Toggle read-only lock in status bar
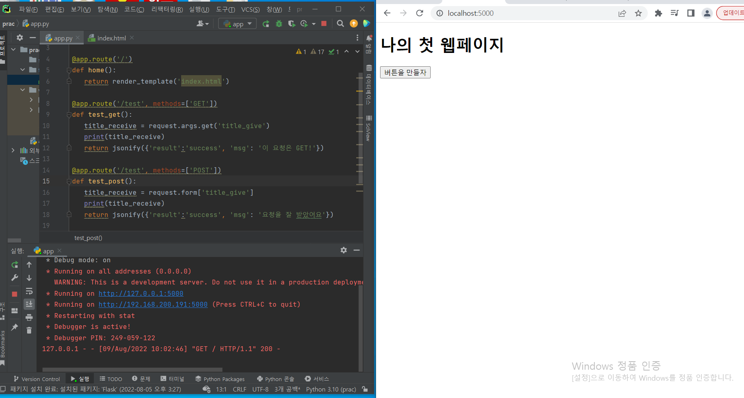Viewport: 744px width, 398px height. pyautogui.click(x=365, y=390)
